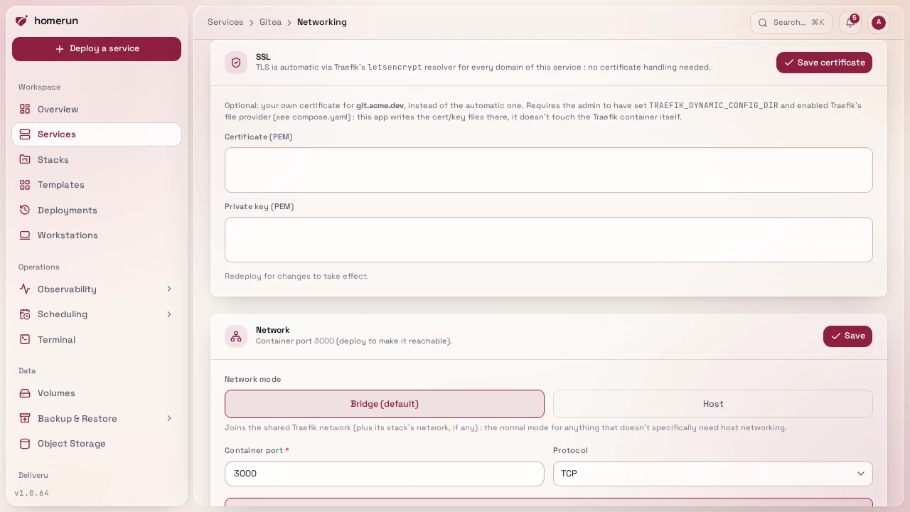
Task: Click the Overview sidebar icon
Action: (x=25, y=110)
